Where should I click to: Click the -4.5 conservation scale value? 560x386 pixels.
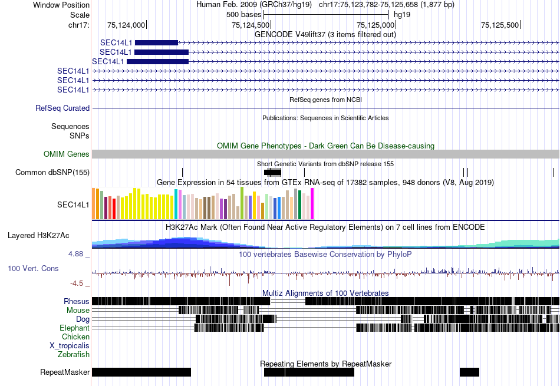click(x=77, y=283)
